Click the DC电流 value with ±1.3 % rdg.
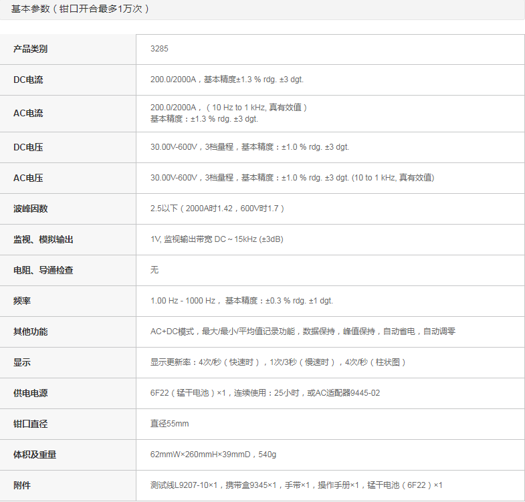 (x=227, y=80)
